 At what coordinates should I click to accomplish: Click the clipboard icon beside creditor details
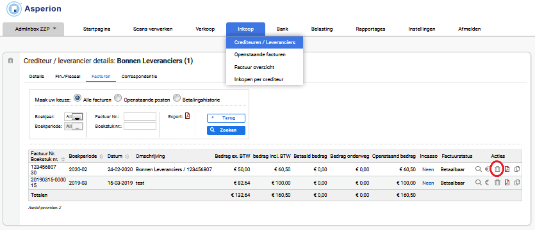[11, 61]
